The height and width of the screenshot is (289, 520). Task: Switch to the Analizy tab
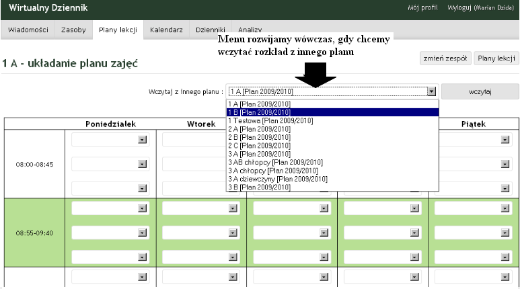click(250, 30)
